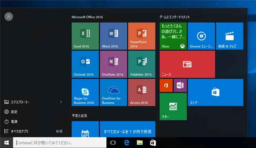256x148 pixels.
Task: Open the Groove ミュージック tile
Action: click(201, 36)
